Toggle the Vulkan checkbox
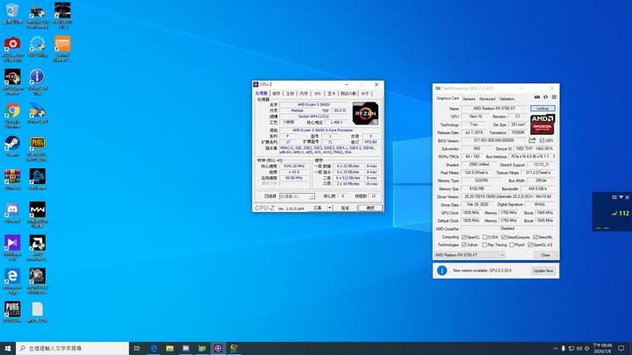Screen dimensions: 632x355 [464, 245]
